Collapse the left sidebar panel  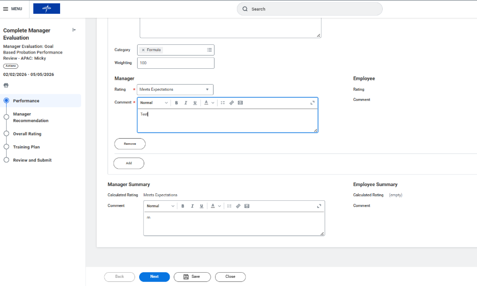click(74, 30)
